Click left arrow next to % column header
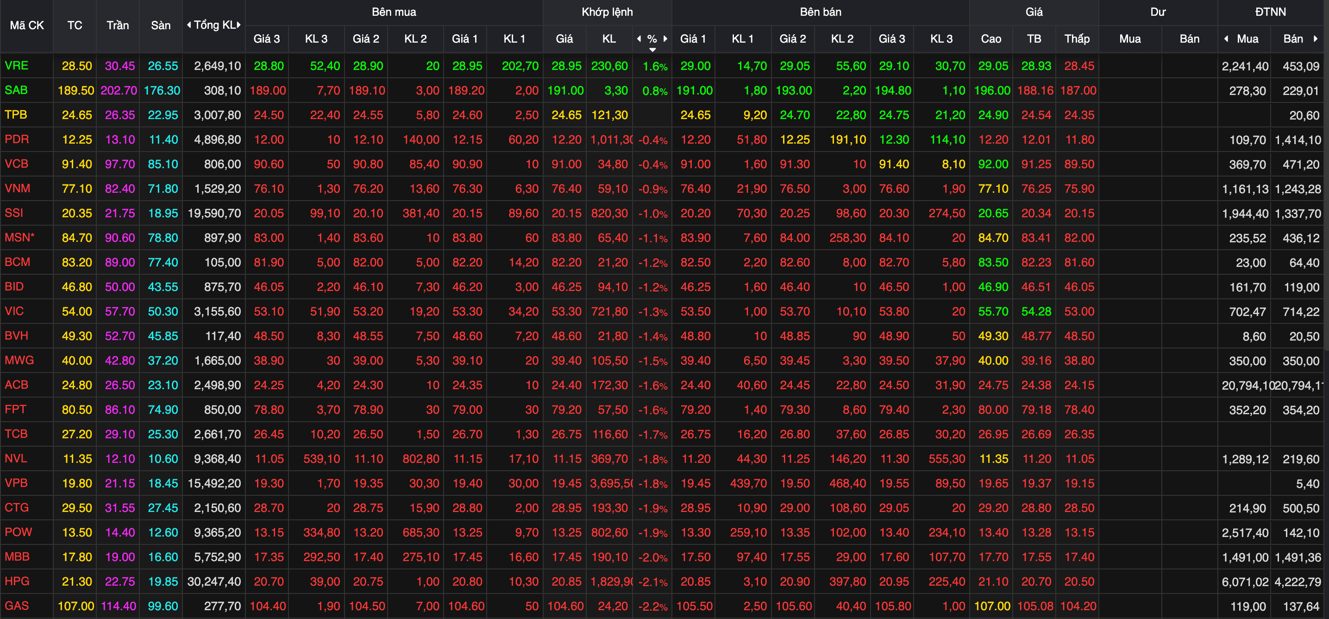Screen dimensions: 1329x619 639,39
